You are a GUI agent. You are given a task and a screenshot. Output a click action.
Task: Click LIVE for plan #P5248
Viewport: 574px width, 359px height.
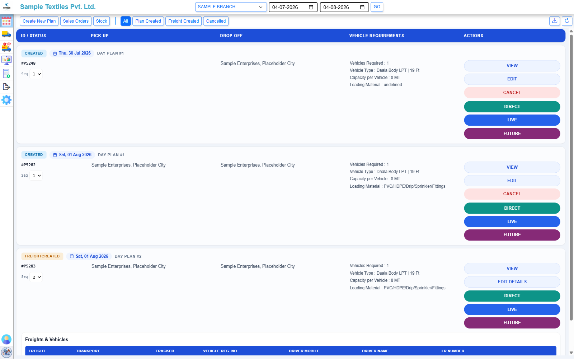coord(512,120)
